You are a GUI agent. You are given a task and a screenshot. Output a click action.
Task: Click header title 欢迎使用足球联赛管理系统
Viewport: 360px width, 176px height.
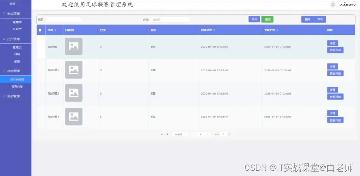(x=97, y=4)
